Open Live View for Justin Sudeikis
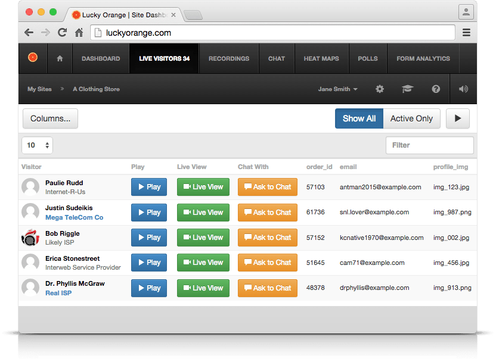The width and height of the screenshot is (496, 359). pos(203,213)
